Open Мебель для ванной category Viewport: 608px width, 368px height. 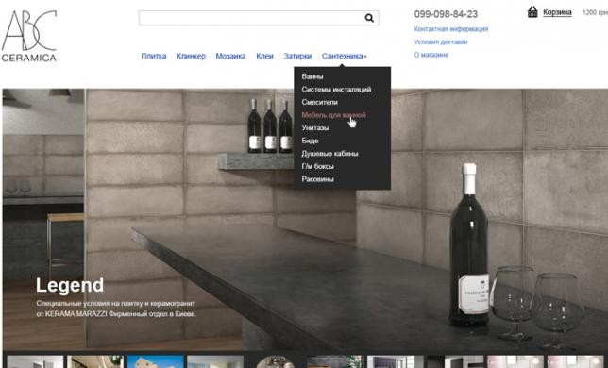click(333, 115)
